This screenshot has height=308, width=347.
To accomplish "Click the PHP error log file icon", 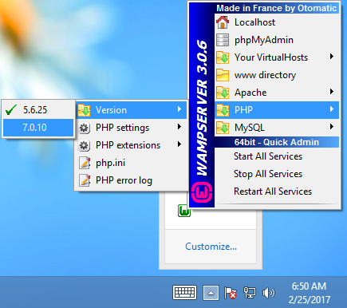I will click(85, 180).
